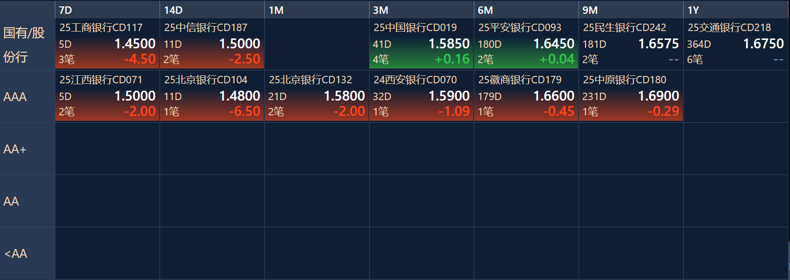Click the <AA rating row label
The width and height of the screenshot is (790, 280).
tap(27, 253)
